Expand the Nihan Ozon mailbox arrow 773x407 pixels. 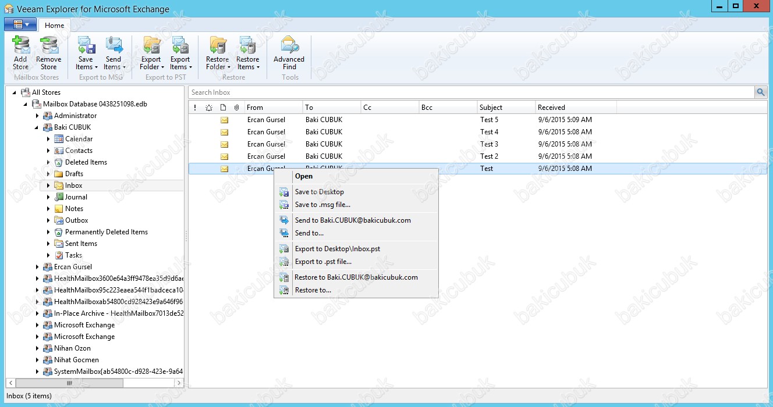(37, 348)
